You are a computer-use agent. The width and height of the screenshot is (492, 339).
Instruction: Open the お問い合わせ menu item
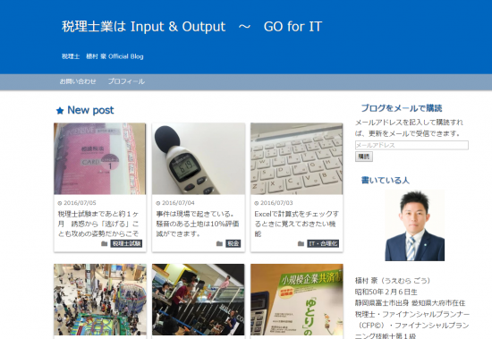(78, 81)
